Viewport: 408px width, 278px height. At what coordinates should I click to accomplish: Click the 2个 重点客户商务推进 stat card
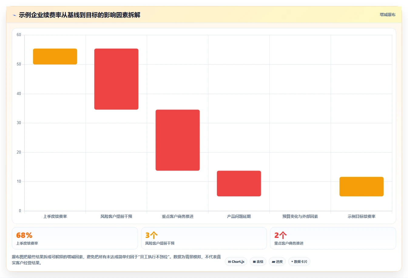pos(333,238)
